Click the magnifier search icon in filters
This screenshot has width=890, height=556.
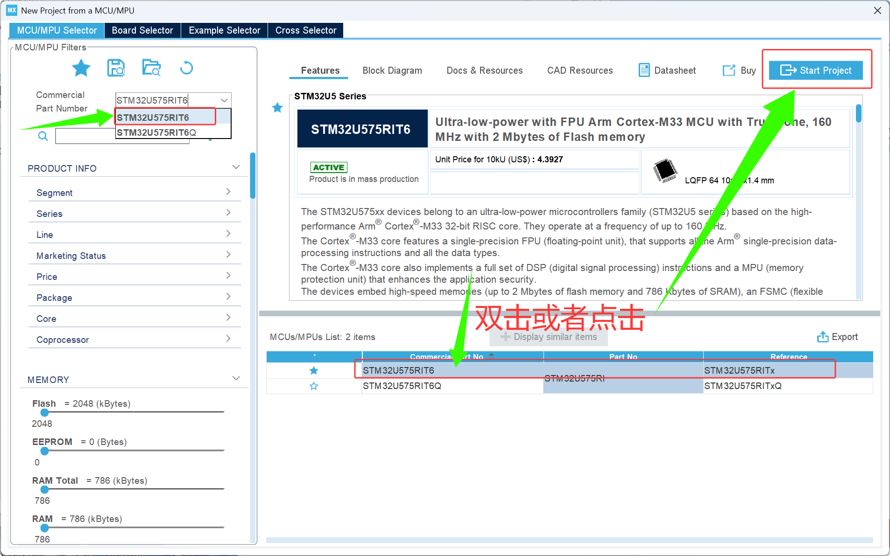(42, 136)
